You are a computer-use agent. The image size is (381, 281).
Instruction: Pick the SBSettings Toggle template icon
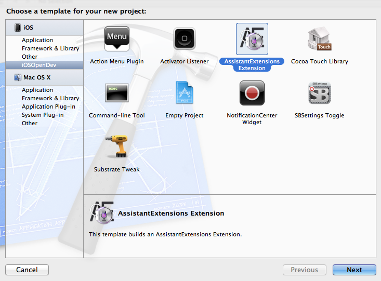pos(319,93)
